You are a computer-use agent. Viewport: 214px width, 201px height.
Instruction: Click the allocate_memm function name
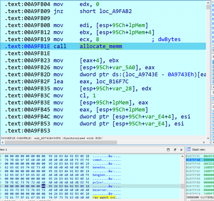[x=101, y=46]
